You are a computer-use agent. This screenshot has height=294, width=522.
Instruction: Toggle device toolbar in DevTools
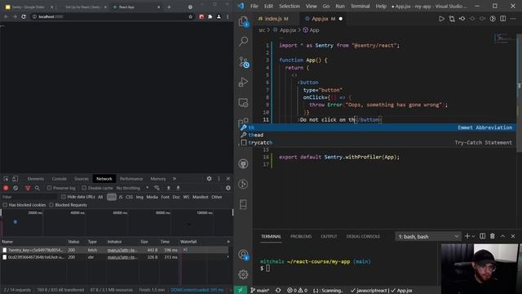(x=15, y=179)
